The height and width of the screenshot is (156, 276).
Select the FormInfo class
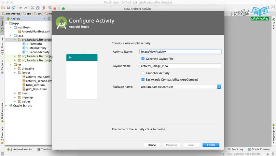click(35, 44)
